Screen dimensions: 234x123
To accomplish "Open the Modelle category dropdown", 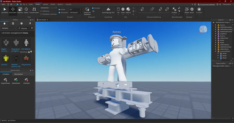I will click(9, 28).
